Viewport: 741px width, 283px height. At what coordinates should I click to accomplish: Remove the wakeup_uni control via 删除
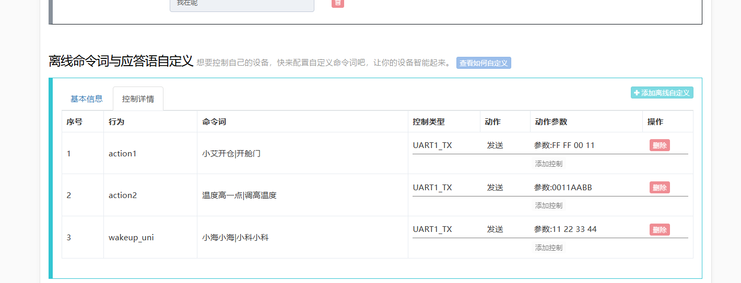(x=660, y=229)
